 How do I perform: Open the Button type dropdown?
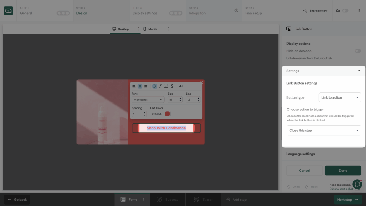340,97
